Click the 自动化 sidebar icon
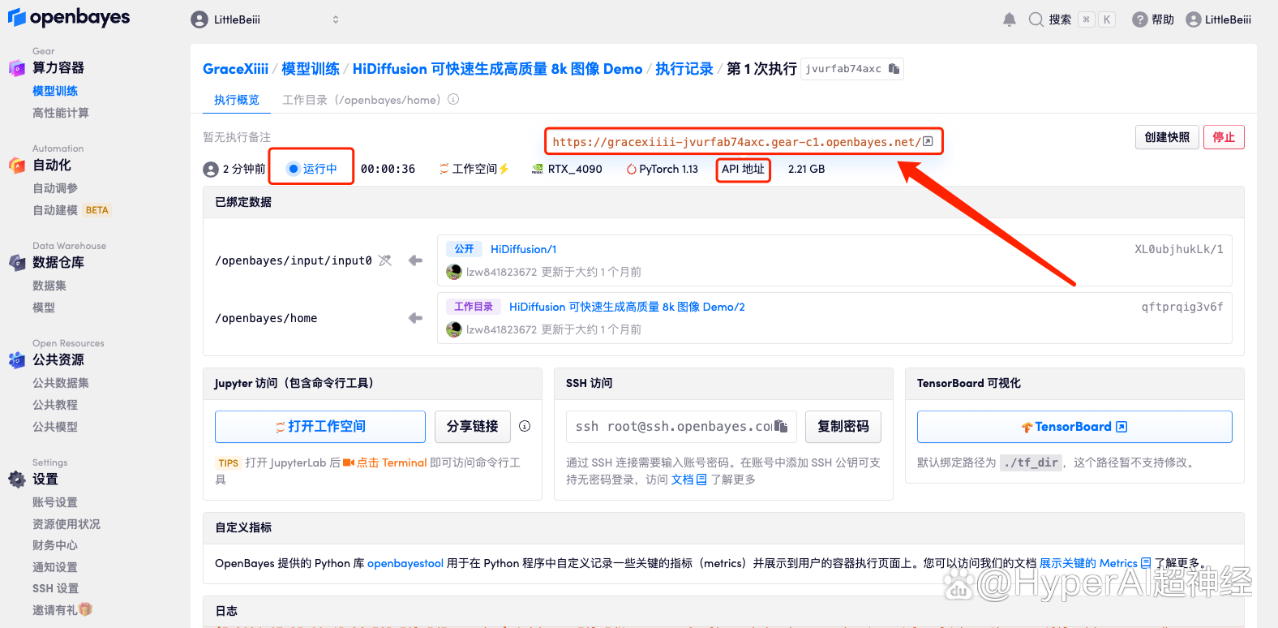The width and height of the screenshot is (1278, 628). pyautogui.click(x=17, y=166)
